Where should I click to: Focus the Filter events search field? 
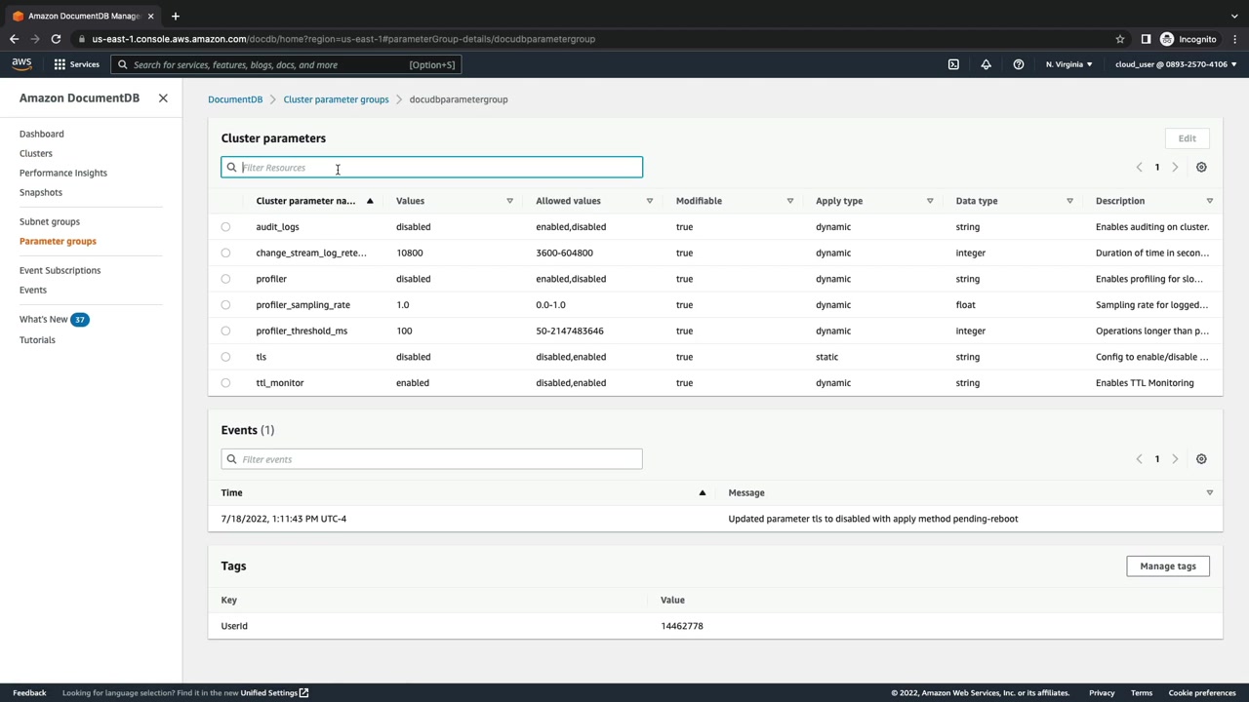pos(432,459)
